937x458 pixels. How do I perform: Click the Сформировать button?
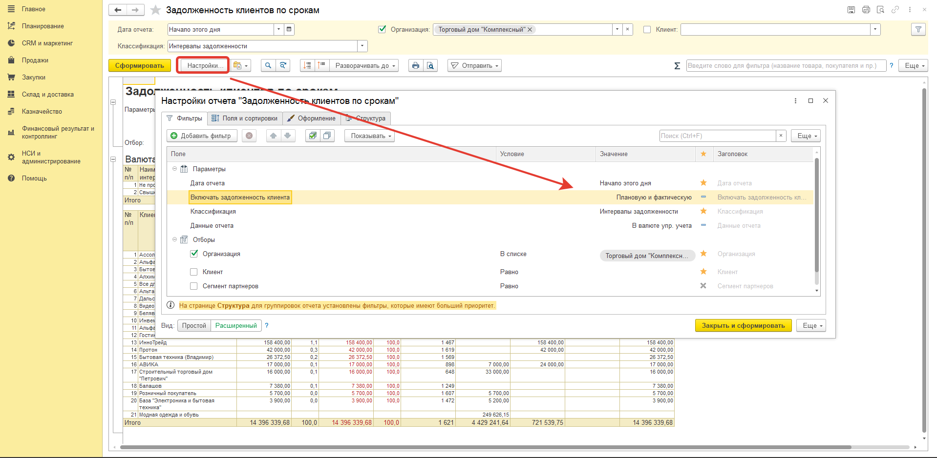click(140, 65)
